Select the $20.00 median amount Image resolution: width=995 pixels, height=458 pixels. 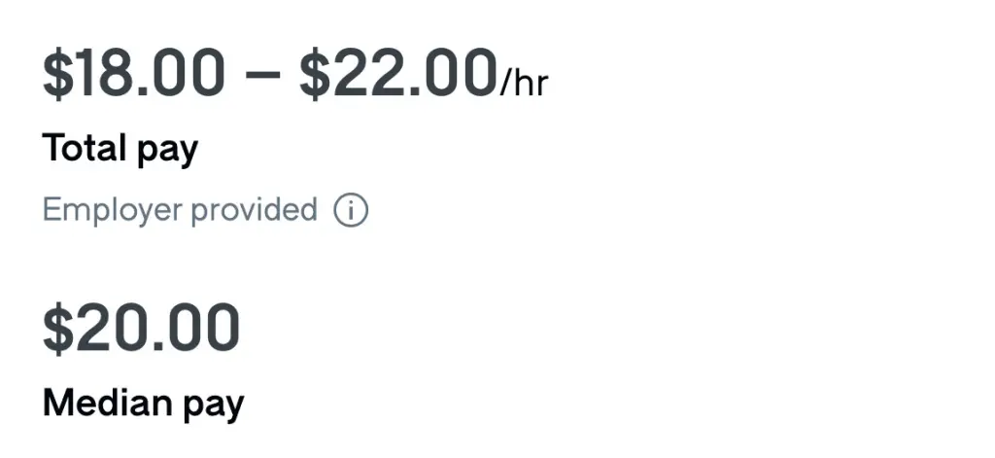click(x=141, y=329)
